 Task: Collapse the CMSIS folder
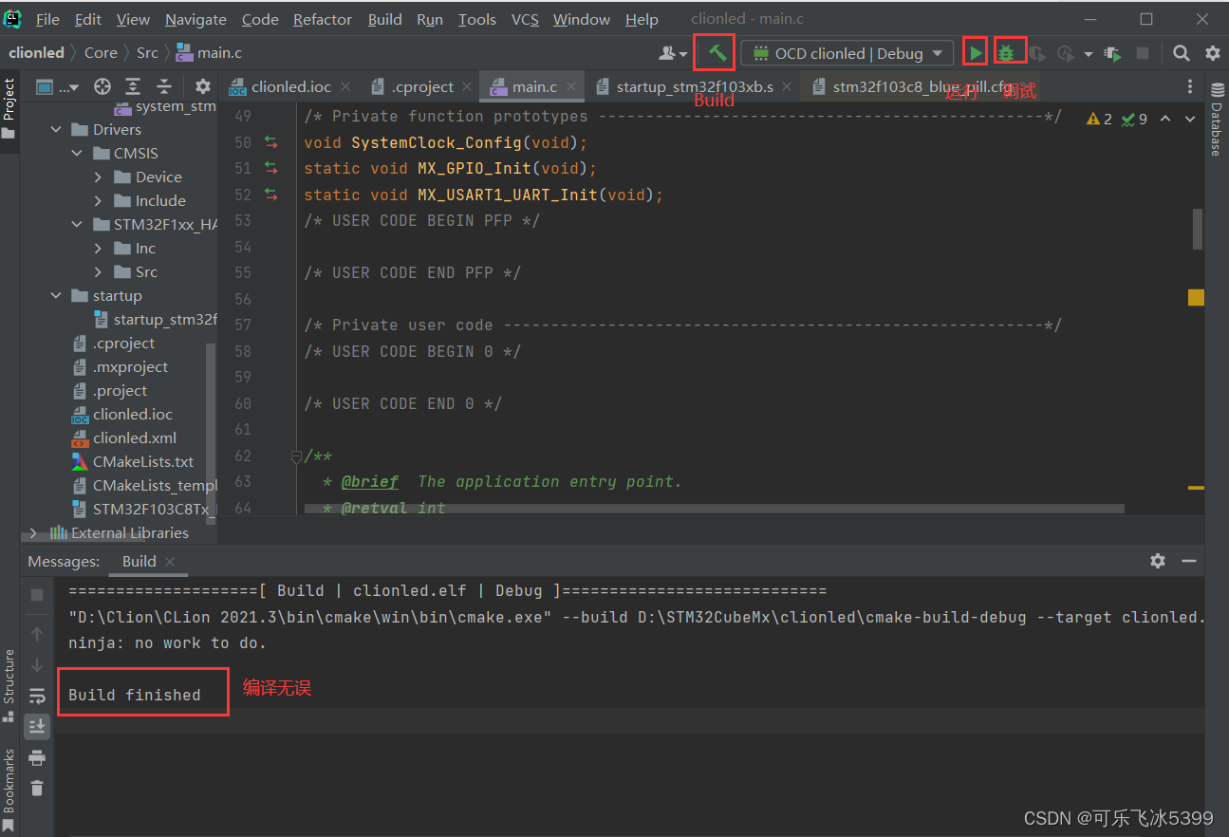tap(78, 154)
